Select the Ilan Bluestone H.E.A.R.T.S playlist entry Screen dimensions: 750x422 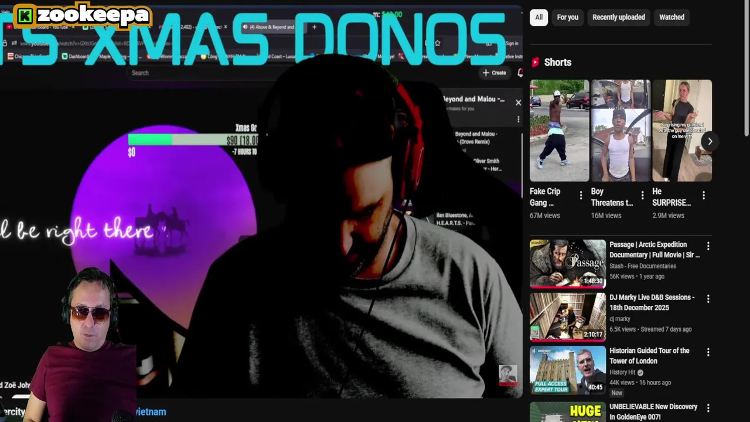tap(454, 219)
